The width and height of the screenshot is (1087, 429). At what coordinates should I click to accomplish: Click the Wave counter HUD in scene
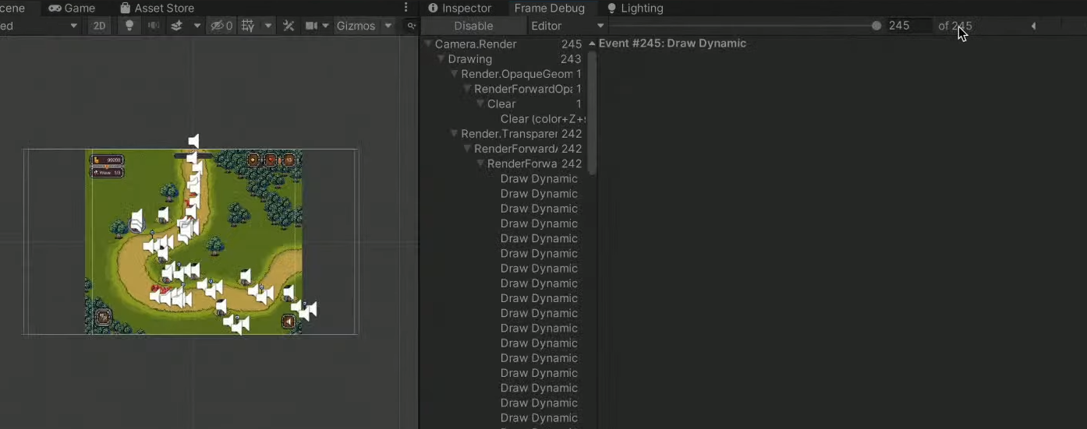coord(108,172)
